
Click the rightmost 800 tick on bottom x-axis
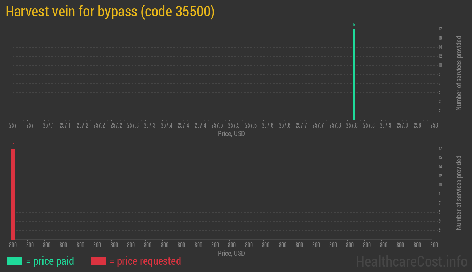pyautogui.click(x=434, y=245)
